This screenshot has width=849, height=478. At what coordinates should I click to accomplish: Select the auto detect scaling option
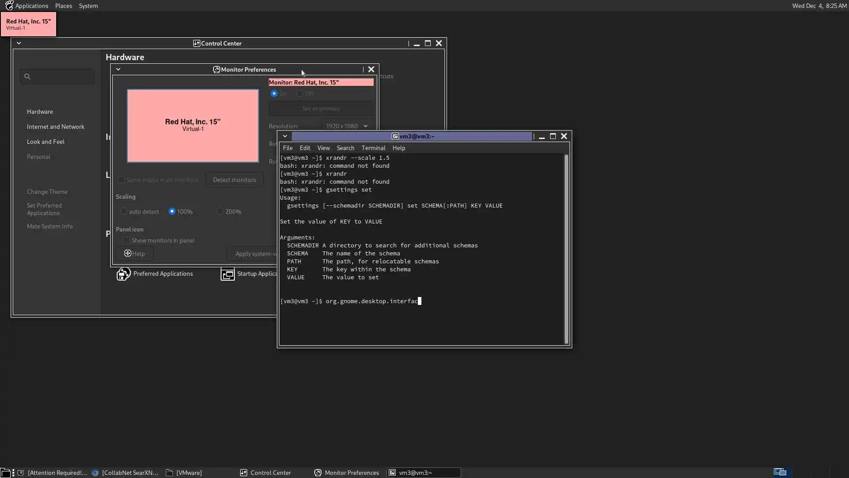pos(124,212)
